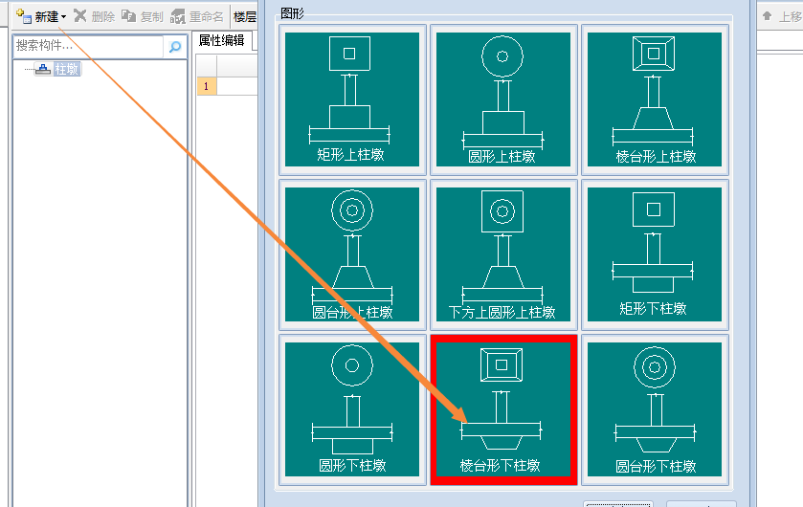Select the 下方上圆形上柱墩 shape thumbnail
The image size is (803, 507).
pos(502,254)
